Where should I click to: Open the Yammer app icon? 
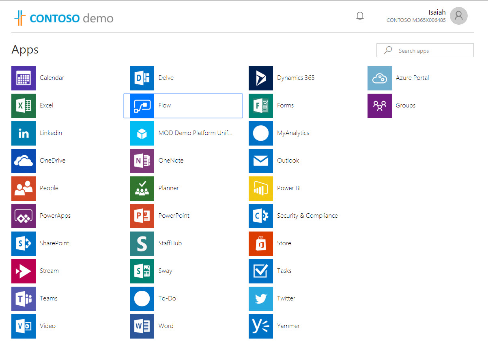[x=261, y=326]
